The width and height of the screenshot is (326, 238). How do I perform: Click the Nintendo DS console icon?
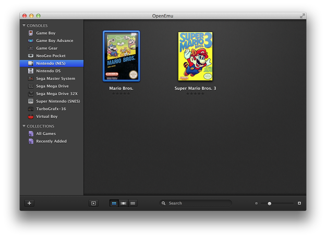(x=31, y=71)
